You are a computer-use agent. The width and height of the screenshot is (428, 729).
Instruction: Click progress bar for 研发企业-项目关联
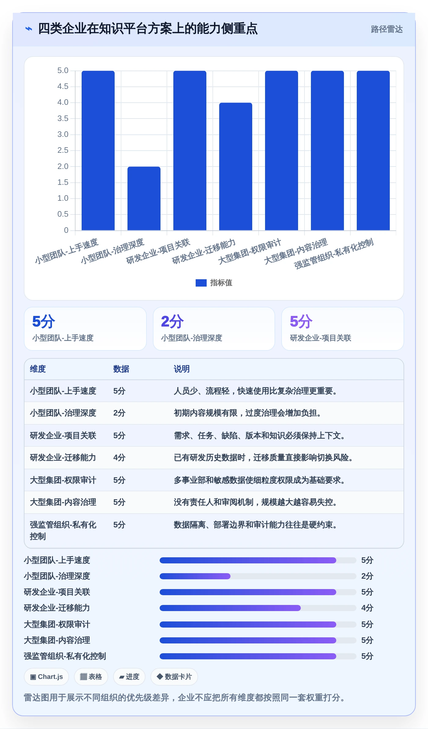click(258, 592)
